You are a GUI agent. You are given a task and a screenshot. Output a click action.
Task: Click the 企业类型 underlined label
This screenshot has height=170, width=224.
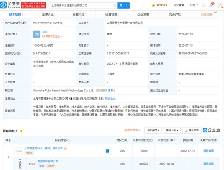(10, 64)
